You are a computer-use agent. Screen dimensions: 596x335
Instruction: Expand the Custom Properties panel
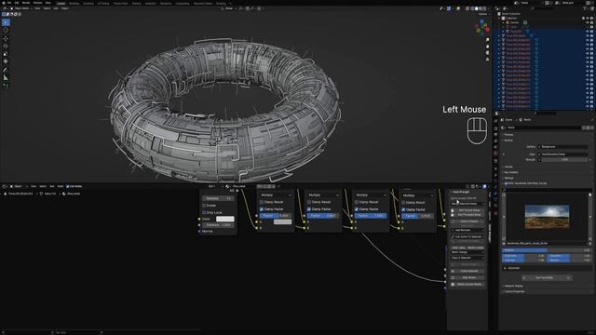point(514,291)
